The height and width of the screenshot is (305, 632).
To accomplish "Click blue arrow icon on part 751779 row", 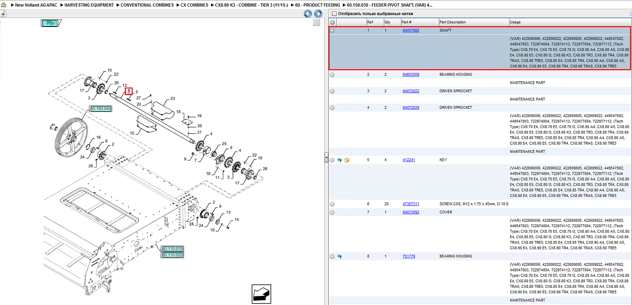I will click(339, 257).
